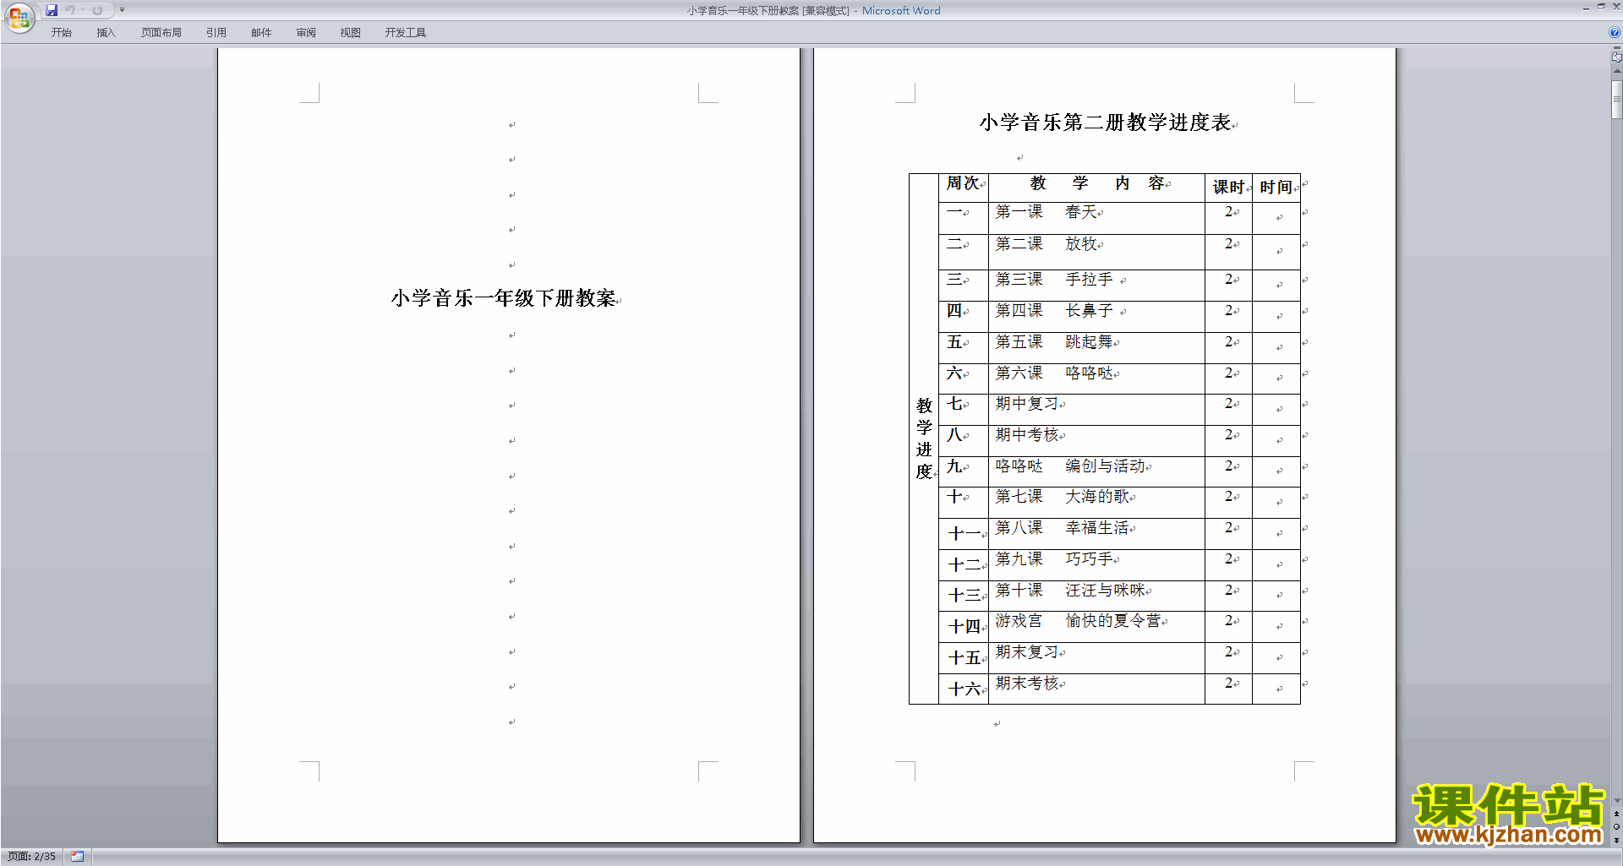Click the cell 第六课 咯咯哒
Image resolution: width=1623 pixels, height=866 pixels.
coord(1097,379)
